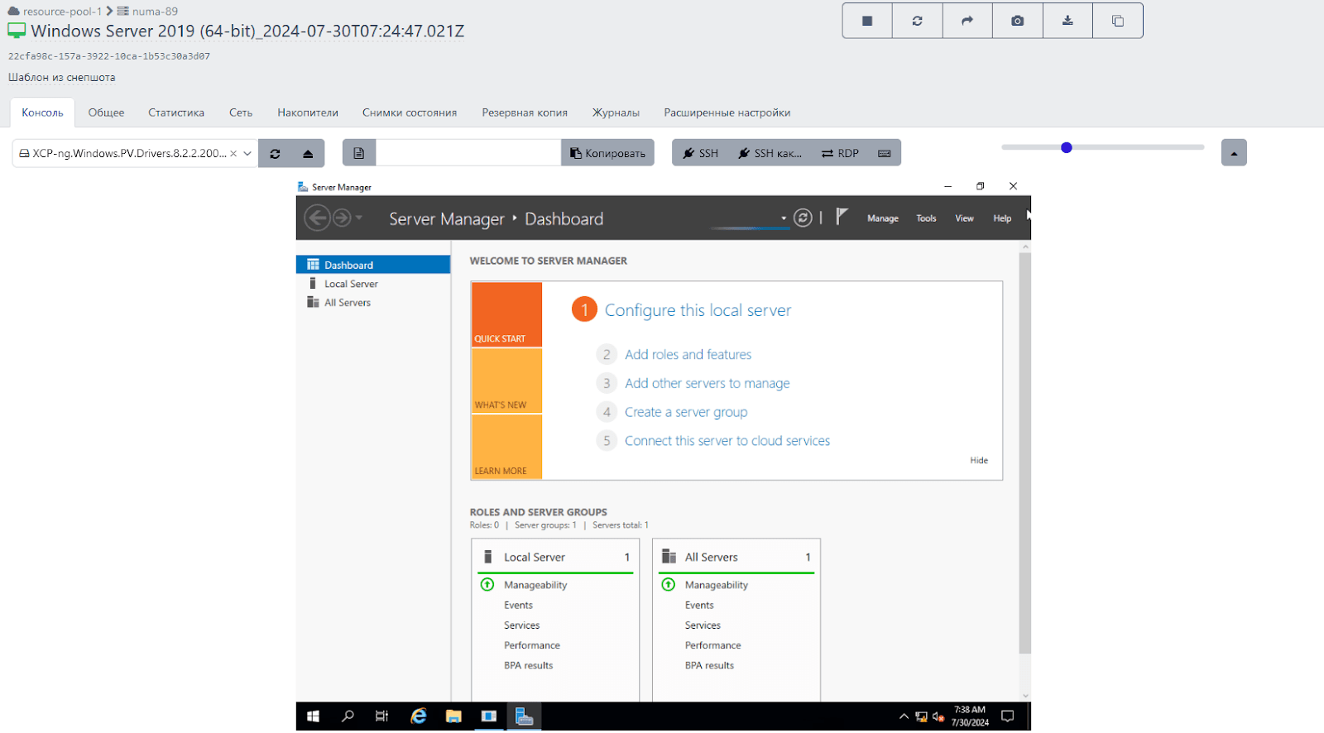
Task: Show hidden system tray icons
Action: tap(904, 716)
